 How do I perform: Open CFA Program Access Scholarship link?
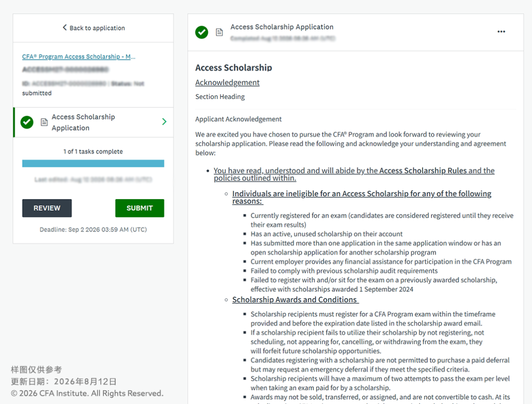pyautogui.click(x=79, y=57)
